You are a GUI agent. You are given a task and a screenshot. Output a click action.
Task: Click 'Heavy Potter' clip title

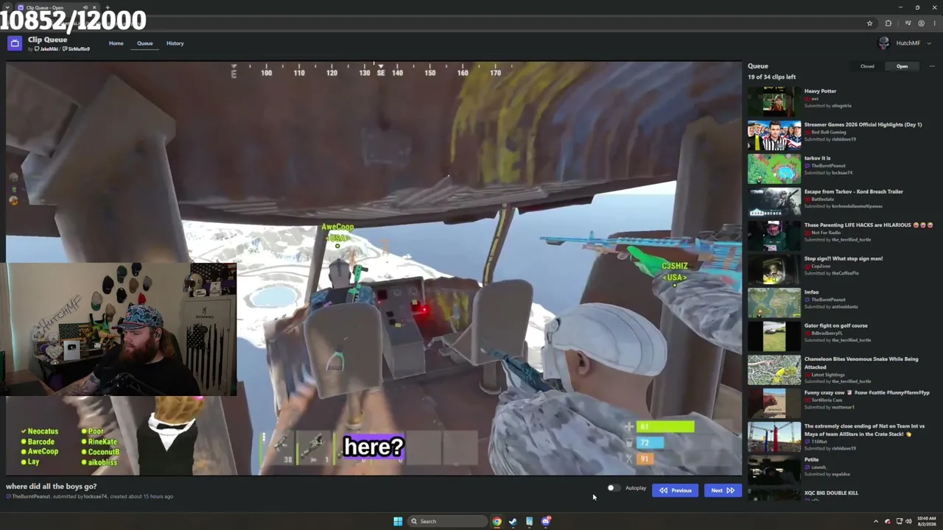pyautogui.click(x=820, y=91)
